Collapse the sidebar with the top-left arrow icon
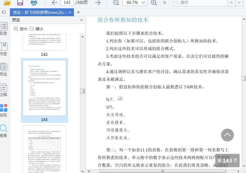 (x=4, y=12)
